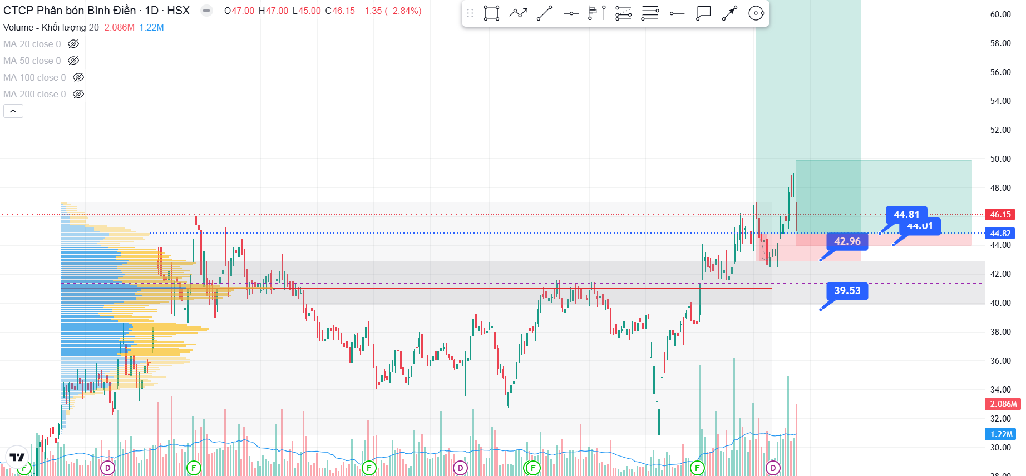Select the Arrow drawing tool
This screenshot has height=476, width=1026.
[x=729, y=13]
